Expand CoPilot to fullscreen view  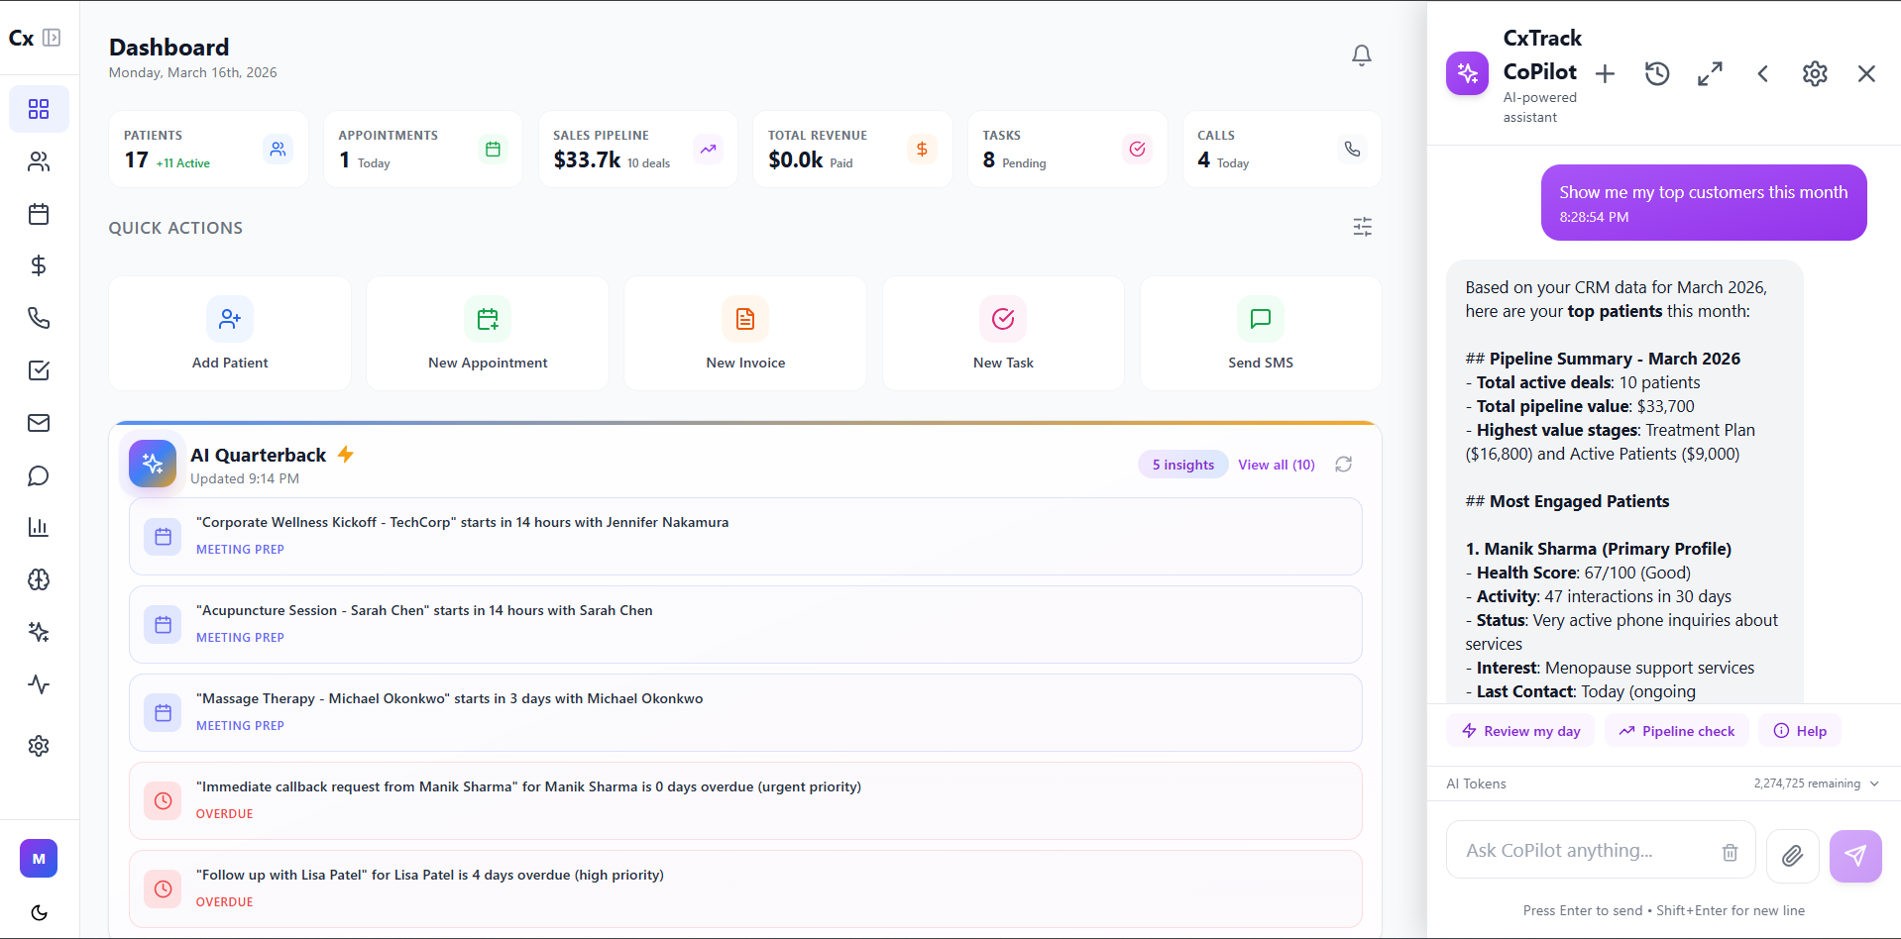[1709, 73]
